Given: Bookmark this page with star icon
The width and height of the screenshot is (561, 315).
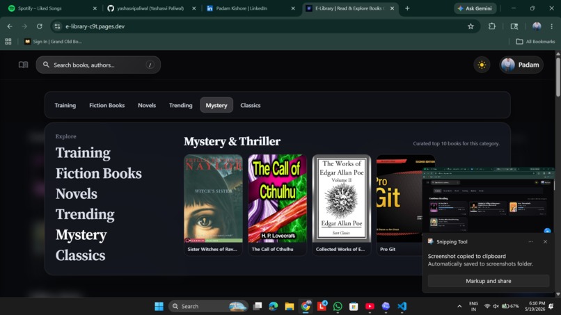Looking at the screenshot, I should point(471,26).
